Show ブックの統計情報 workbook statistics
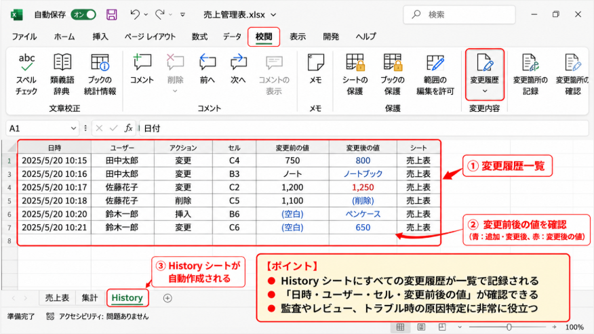The image size is (594, 334). coord(100,75)
